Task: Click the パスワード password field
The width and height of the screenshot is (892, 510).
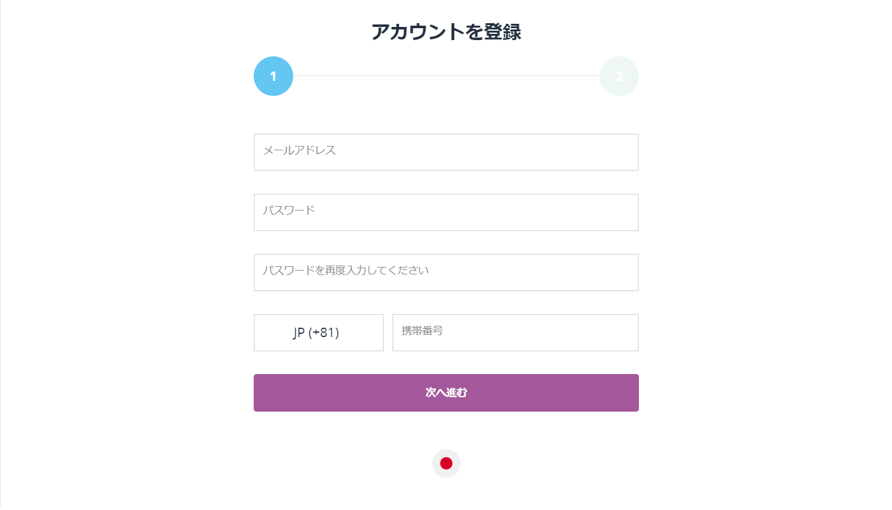Action: click(x=446, y=212)
